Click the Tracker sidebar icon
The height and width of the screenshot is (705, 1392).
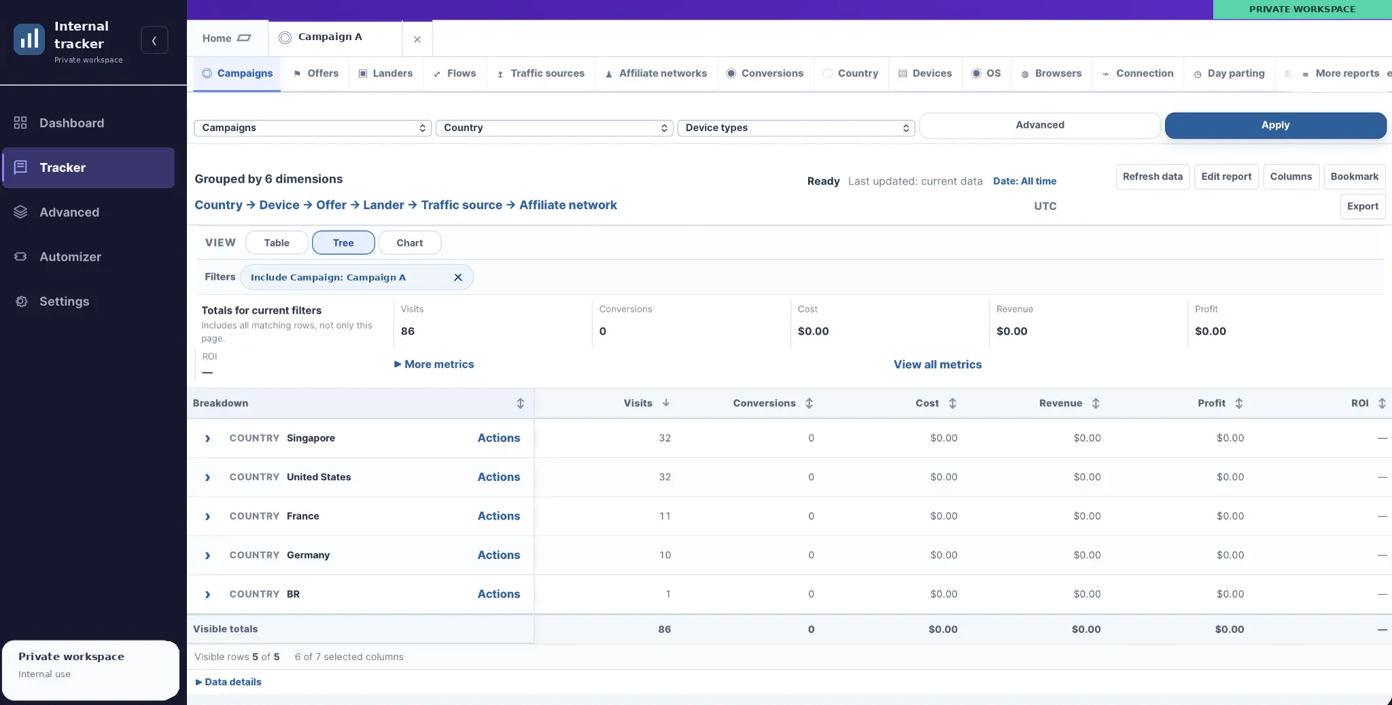pos(20,168)
